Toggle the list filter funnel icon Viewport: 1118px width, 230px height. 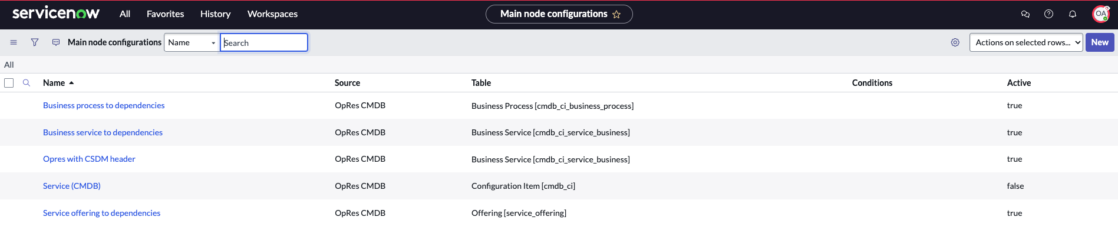[35, 42]
